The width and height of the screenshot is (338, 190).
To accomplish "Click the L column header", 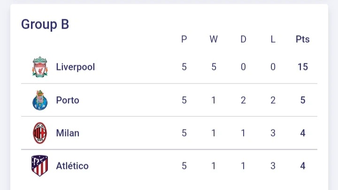I will click(273, 39).
